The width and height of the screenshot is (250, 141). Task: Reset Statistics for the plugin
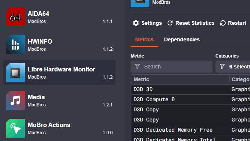point(191,23)
